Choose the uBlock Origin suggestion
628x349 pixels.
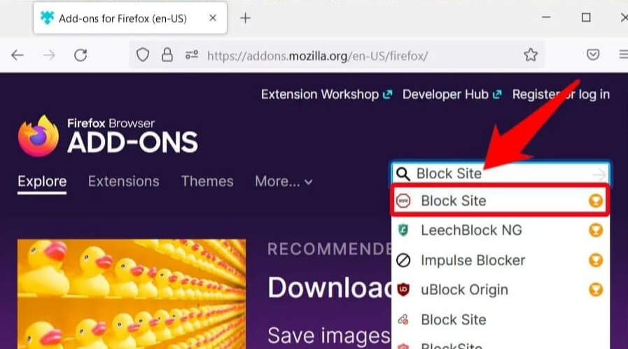[501, 290]
